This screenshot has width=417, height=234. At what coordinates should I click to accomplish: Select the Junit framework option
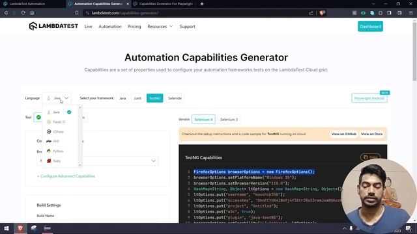pos(137,98)
